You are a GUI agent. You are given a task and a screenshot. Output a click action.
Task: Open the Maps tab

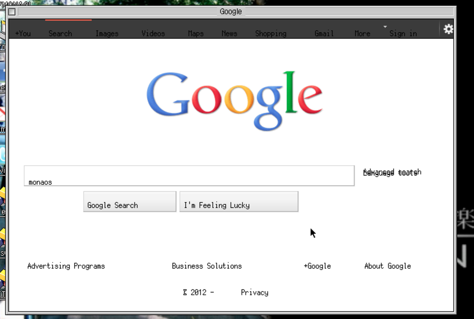196,34
